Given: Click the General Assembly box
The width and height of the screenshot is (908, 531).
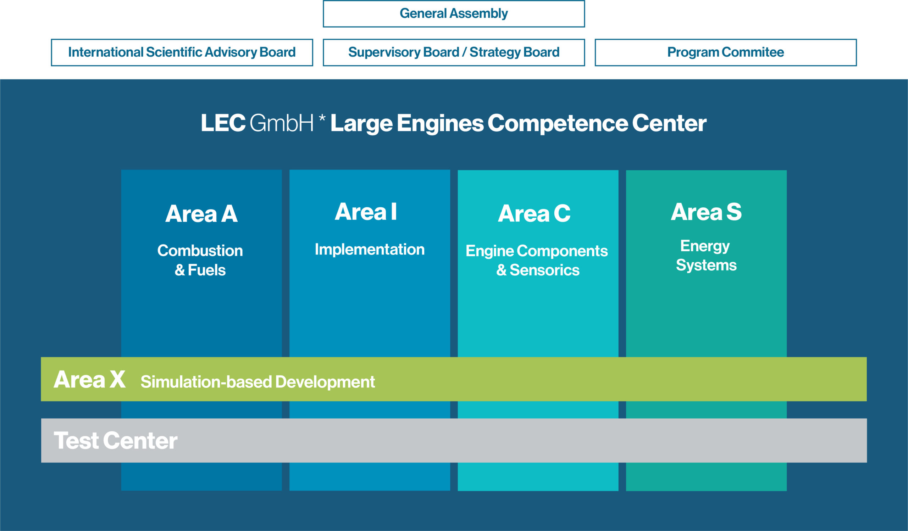Looking at the screenshot, I should pyautogui.click(x=454, y=14).
